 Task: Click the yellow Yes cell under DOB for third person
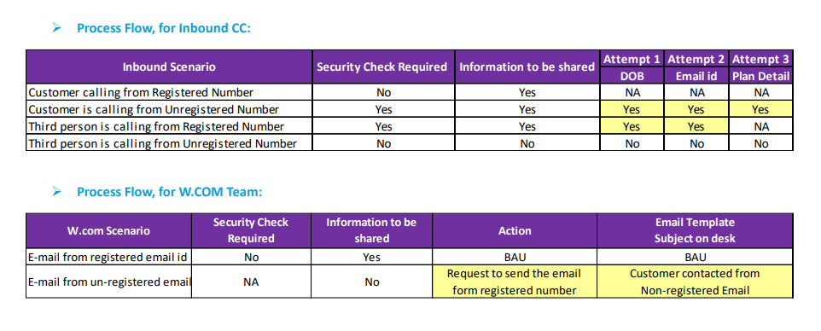point(632,126)
